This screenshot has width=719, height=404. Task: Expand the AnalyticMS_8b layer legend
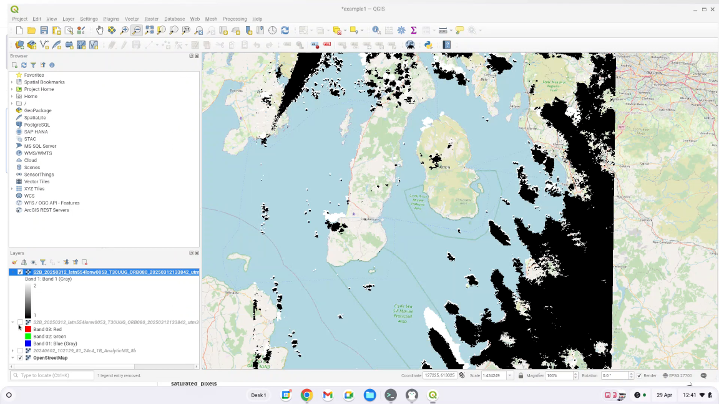(12, 351)
